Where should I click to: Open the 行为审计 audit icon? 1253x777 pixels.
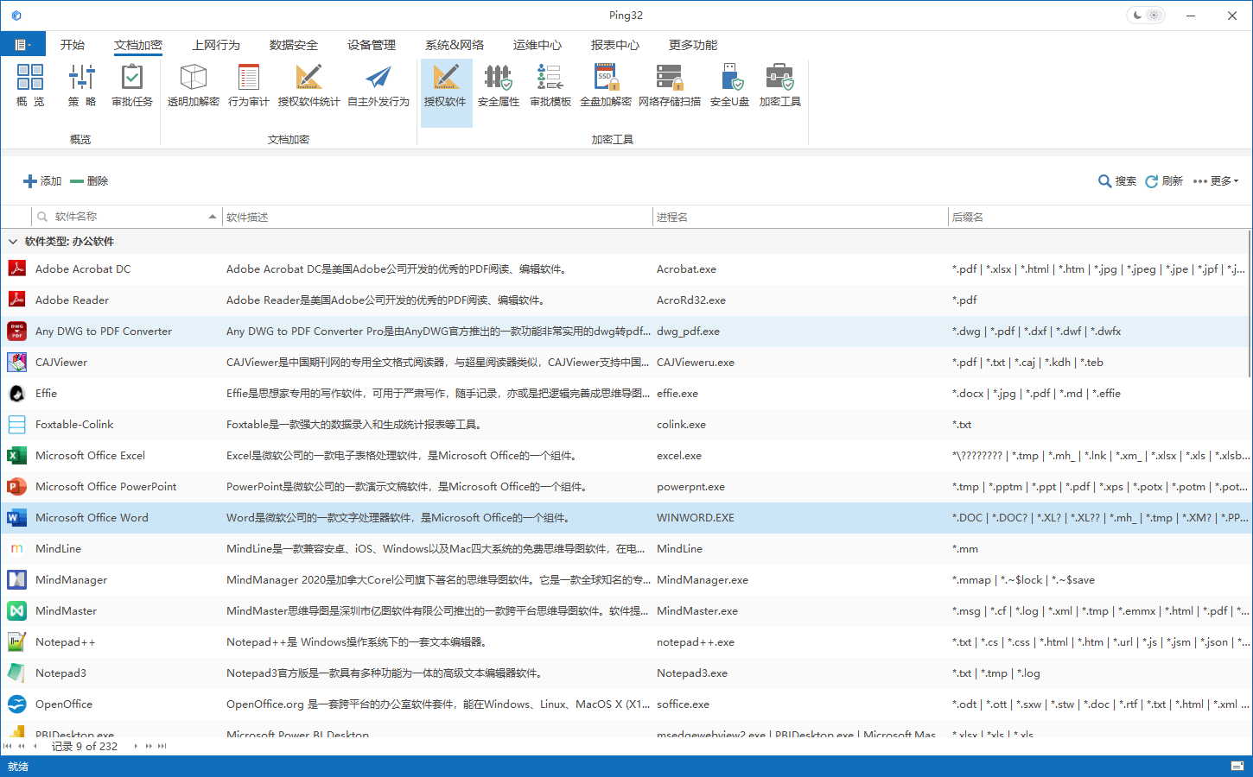pyautogui.click(x=249, y=85)
